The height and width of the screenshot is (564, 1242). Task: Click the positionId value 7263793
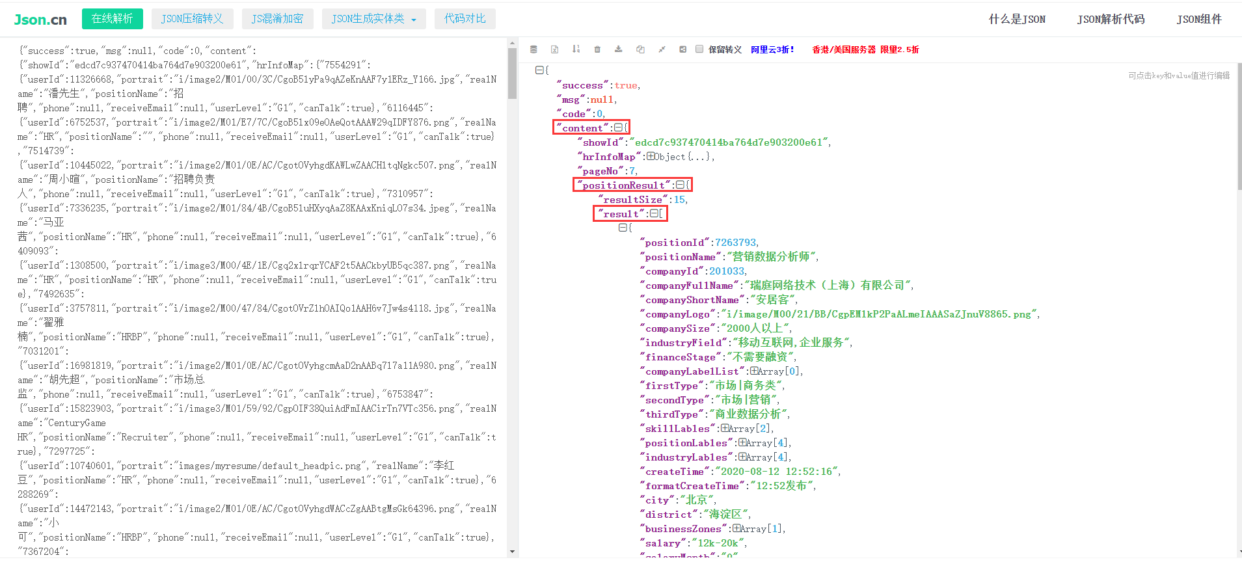(735, 243)
